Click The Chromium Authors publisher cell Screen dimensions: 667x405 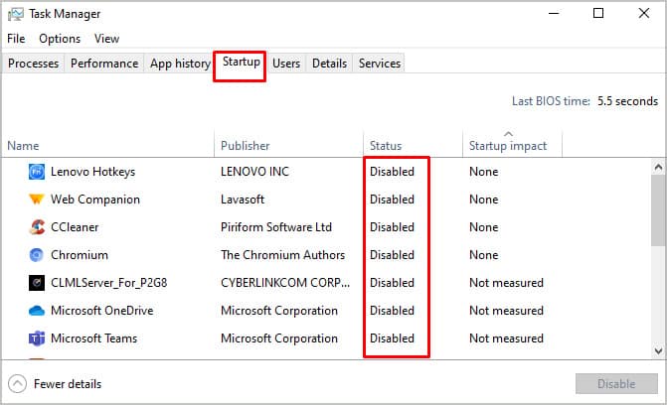click(283, 255)
